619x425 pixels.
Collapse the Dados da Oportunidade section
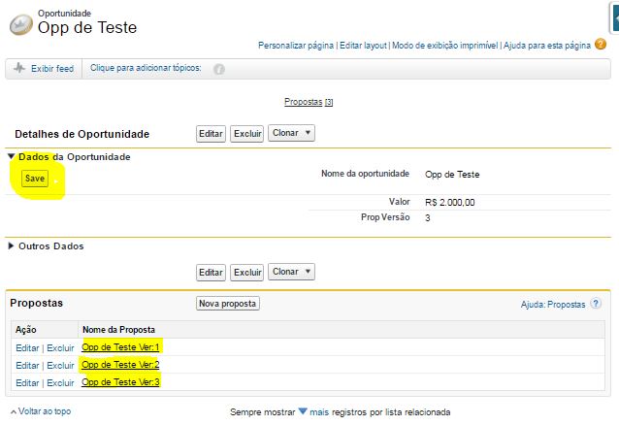12,156
